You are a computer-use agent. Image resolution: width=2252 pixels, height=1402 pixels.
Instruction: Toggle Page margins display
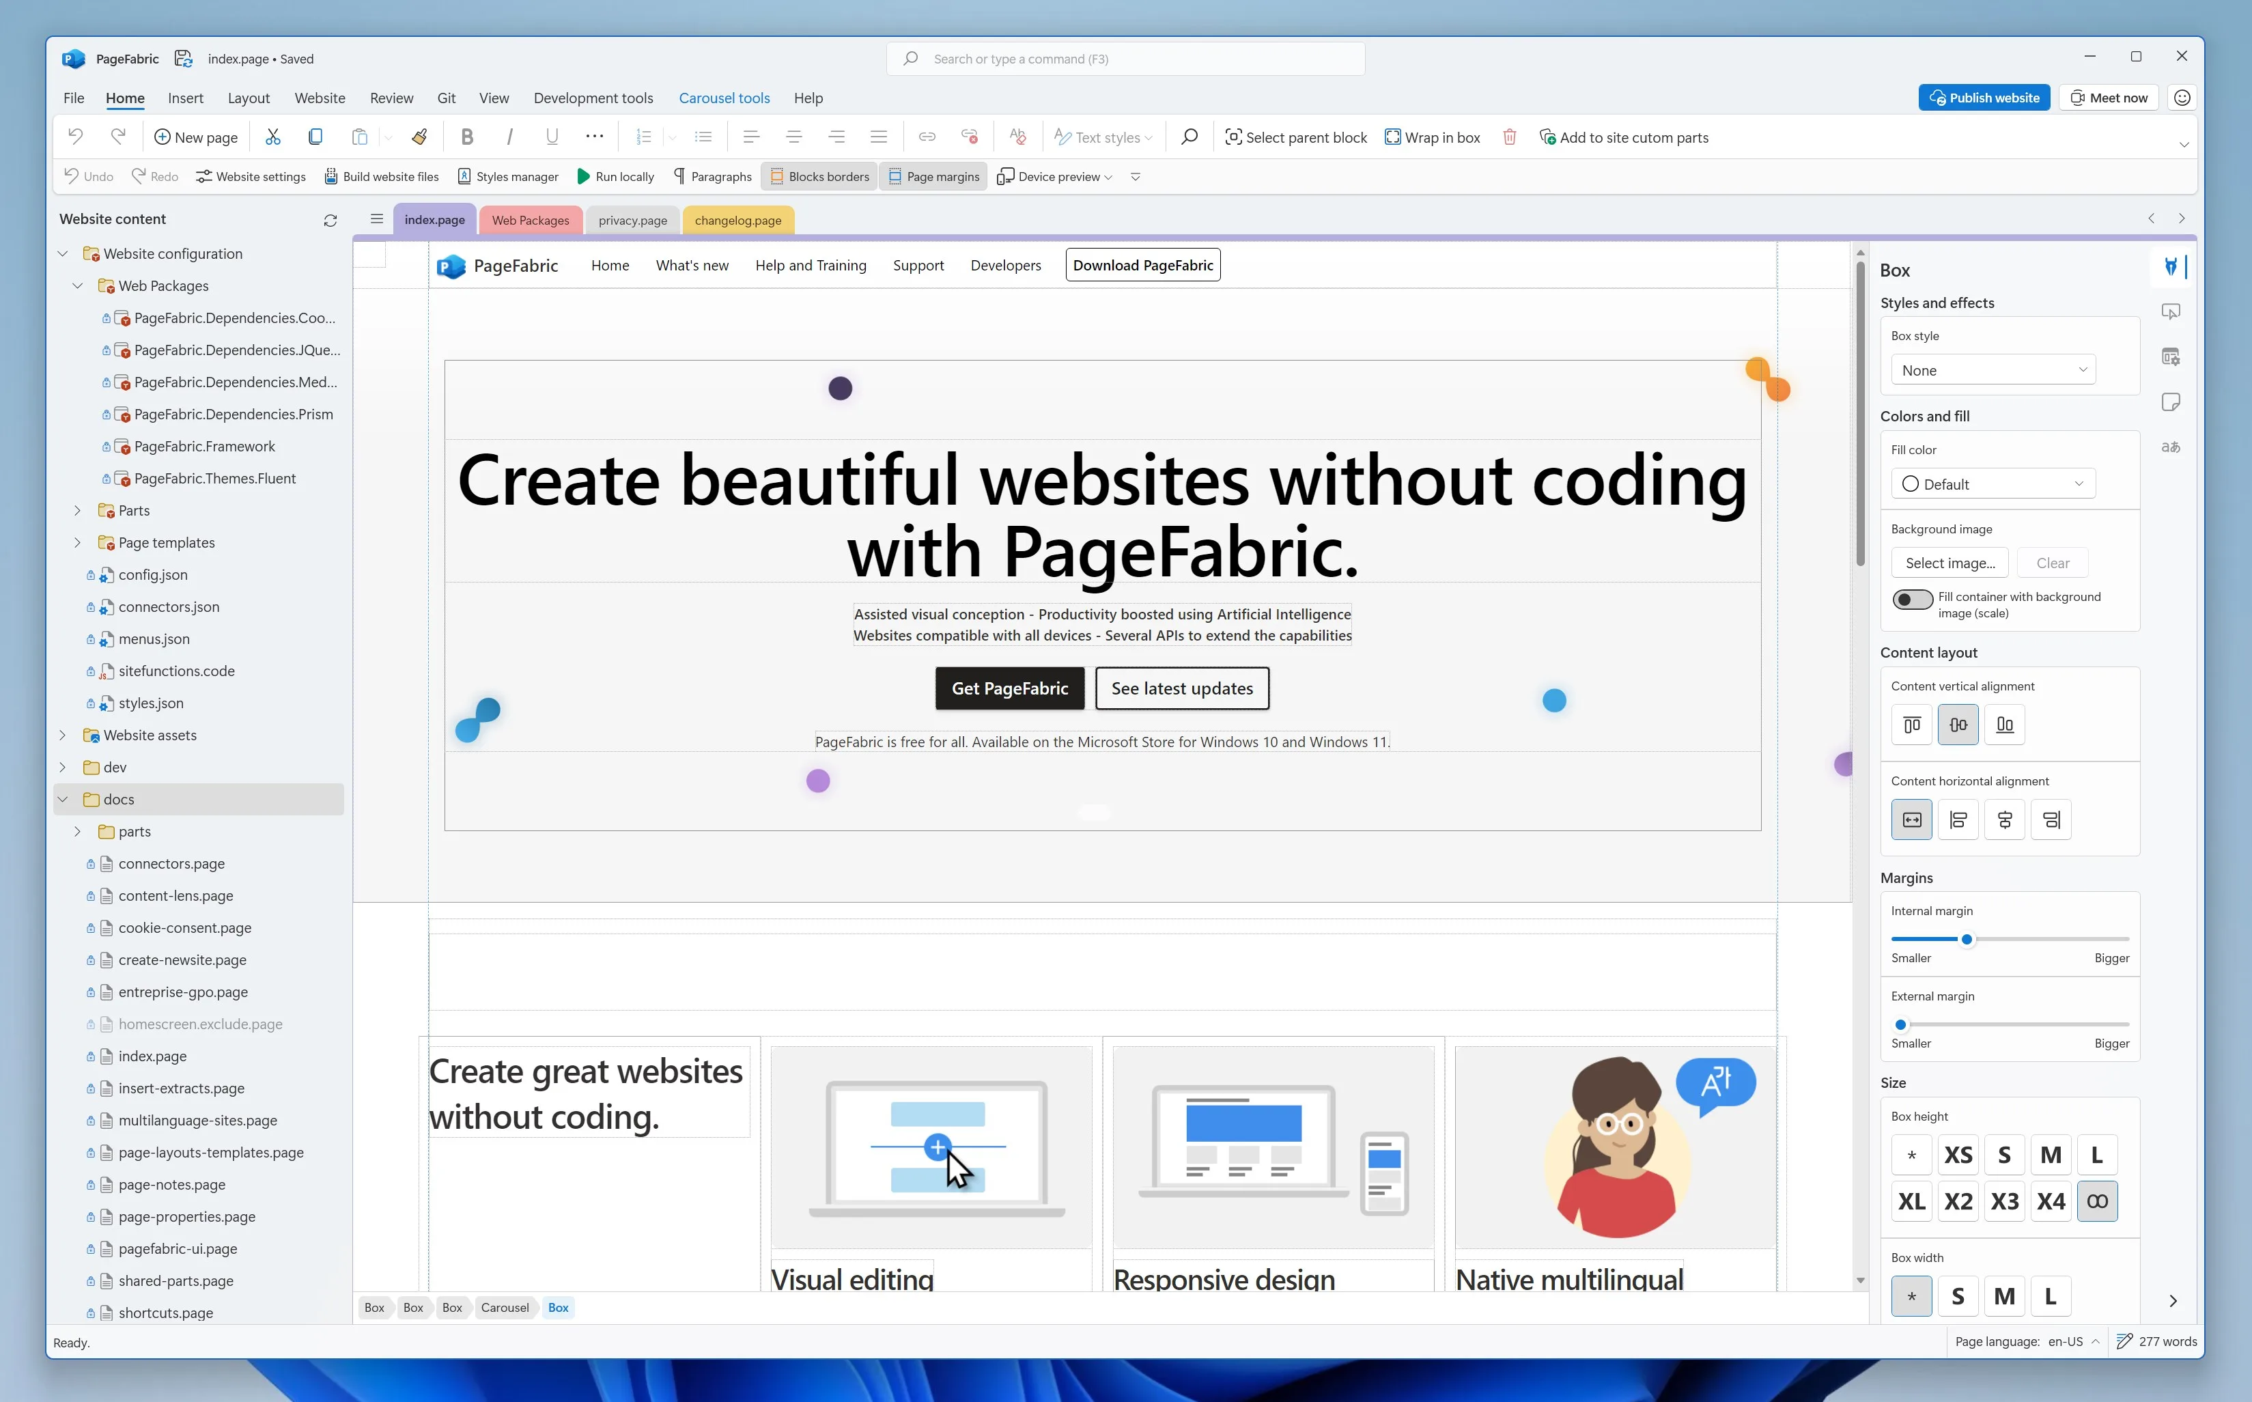[933, 176]
